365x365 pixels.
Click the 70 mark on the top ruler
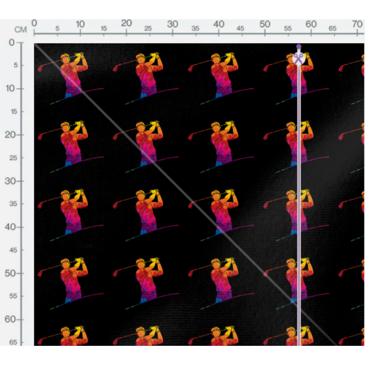357,24
